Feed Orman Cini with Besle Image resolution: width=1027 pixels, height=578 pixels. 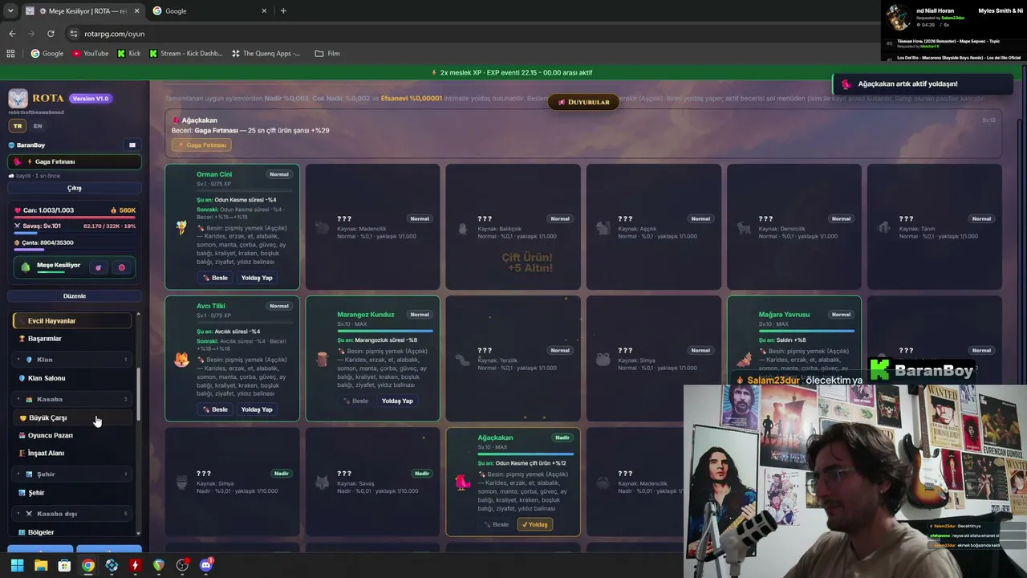[x=215, y=278]
